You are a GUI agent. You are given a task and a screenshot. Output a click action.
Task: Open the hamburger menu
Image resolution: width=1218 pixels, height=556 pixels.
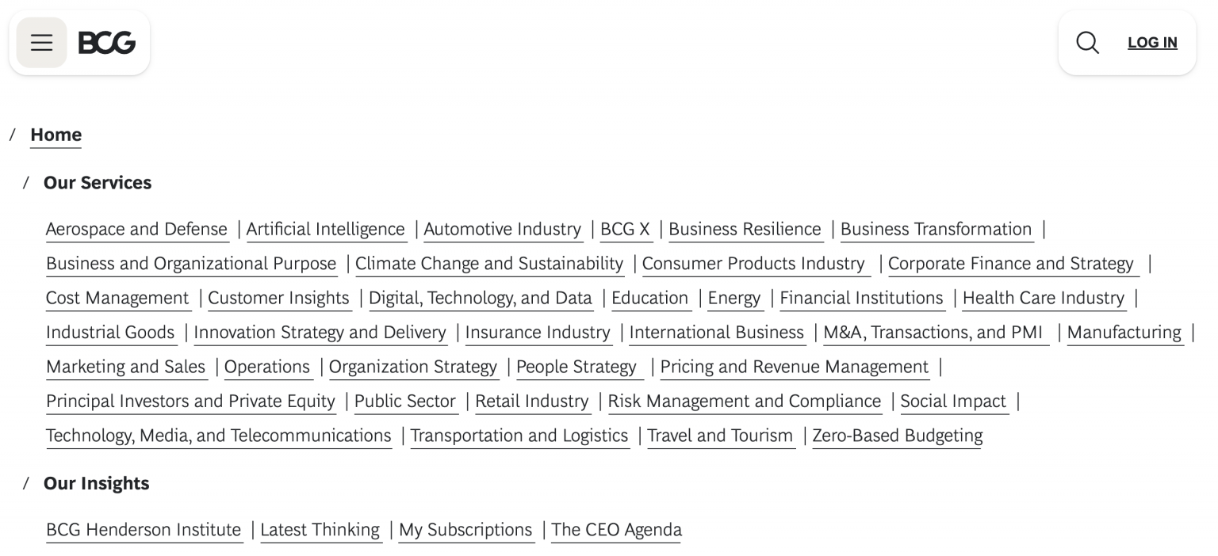pos(41,43)
